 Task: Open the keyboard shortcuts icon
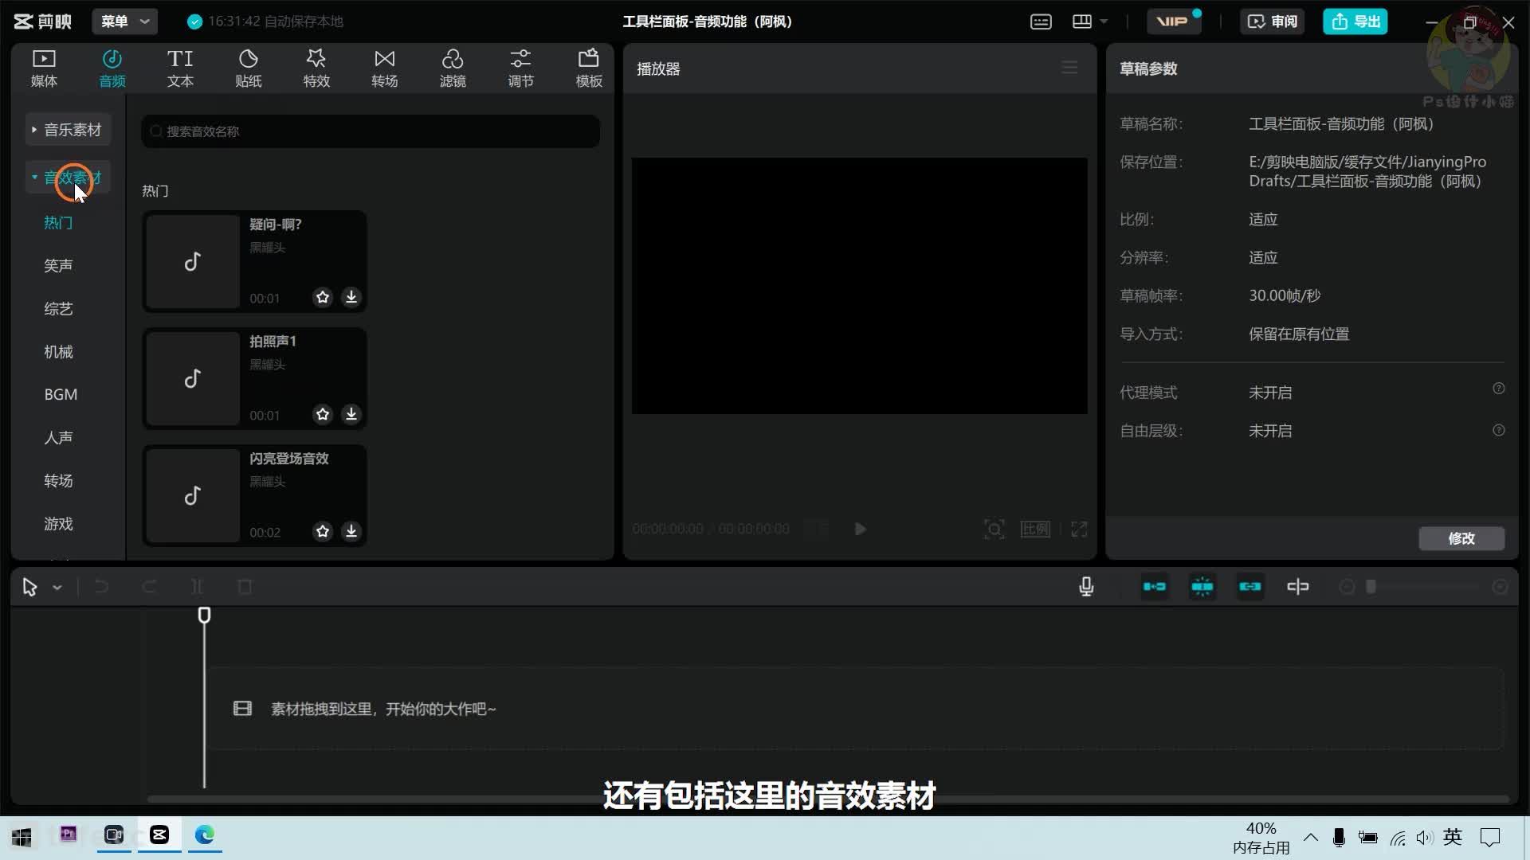[x=1041, y=21]
